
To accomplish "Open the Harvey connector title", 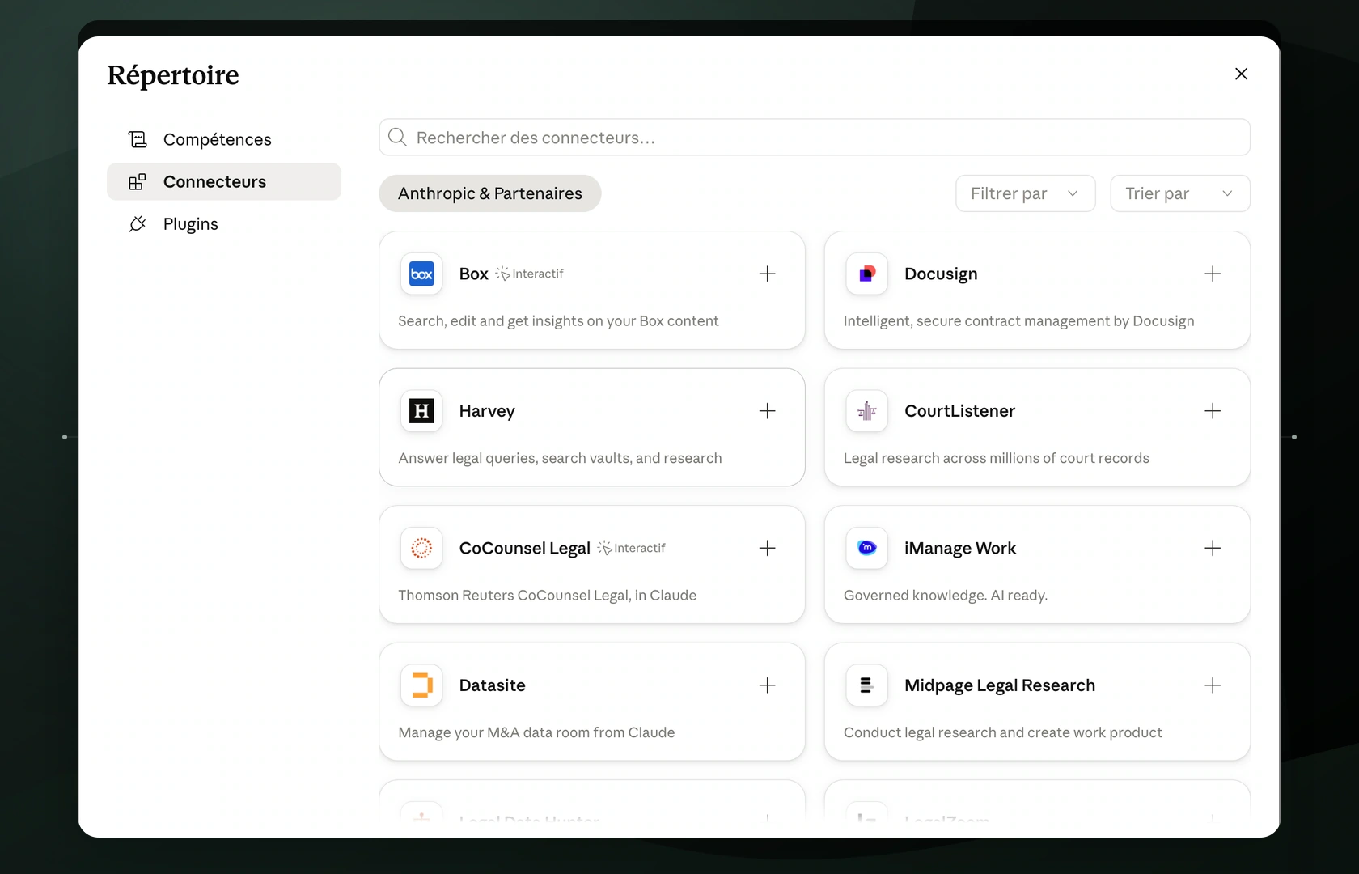I will pos(487,411).
